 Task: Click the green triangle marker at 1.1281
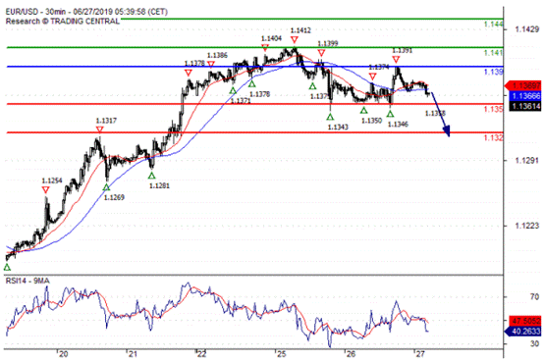(151, 176)
